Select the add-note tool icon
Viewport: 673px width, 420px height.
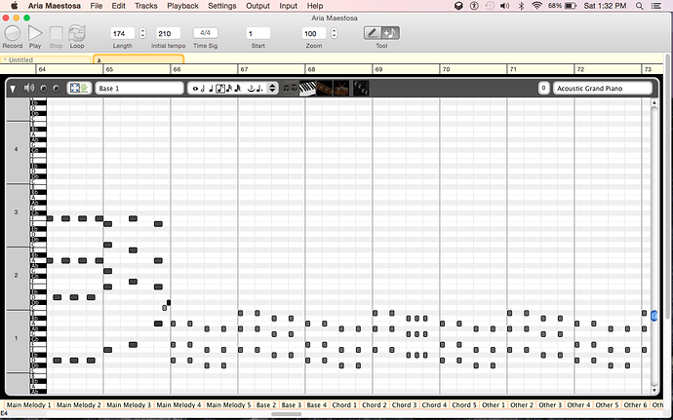pos(390,33)
